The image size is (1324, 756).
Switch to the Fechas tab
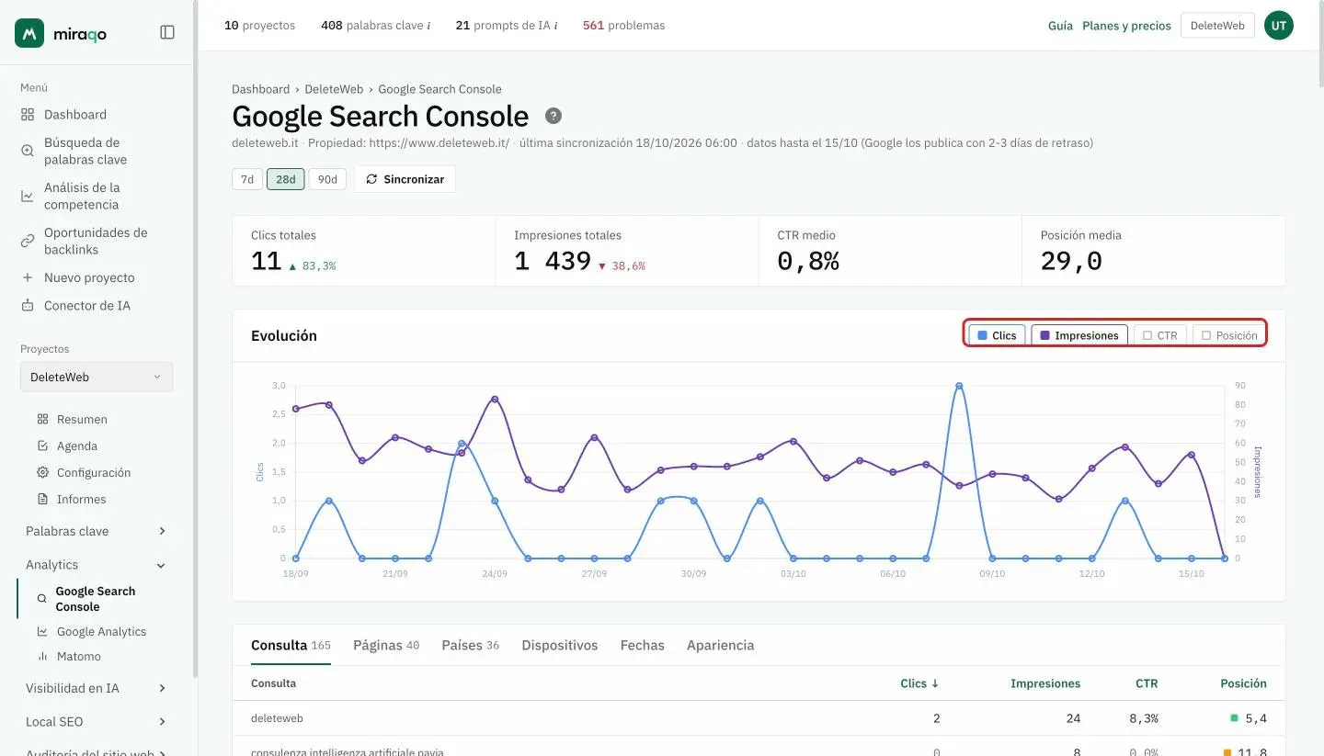coord(643,645)
